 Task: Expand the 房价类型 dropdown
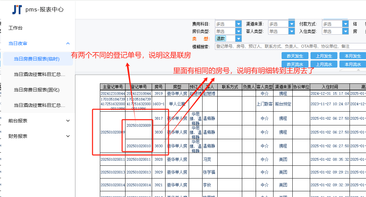click(x=239, y=31)
